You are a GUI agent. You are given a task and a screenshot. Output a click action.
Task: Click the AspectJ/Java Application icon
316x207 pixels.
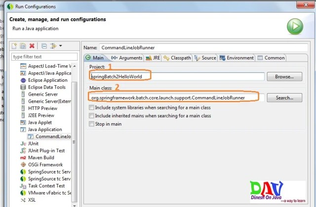(23, 73)
